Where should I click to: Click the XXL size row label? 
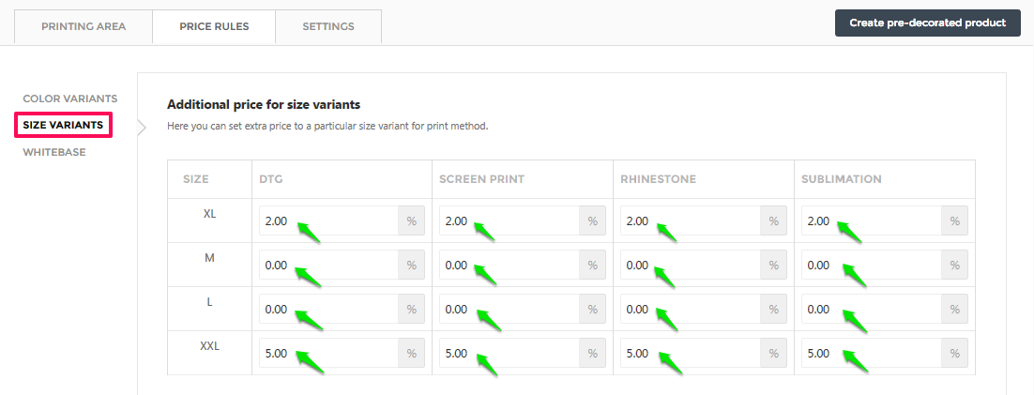209,345
